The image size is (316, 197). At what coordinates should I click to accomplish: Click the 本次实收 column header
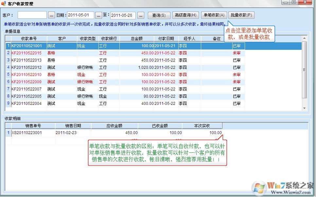coord(202,126)
